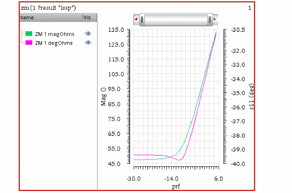This screenshot has height=193, width=292.
Task: Hide the ZM 1 magOhms trace
Action: (x=88, y=34)
